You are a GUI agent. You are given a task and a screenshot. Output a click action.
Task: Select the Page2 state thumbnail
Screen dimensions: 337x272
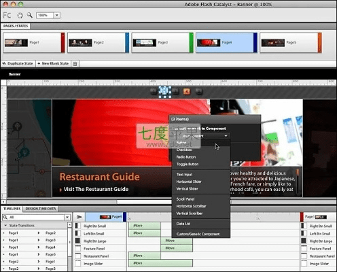[x=98, y=43]
